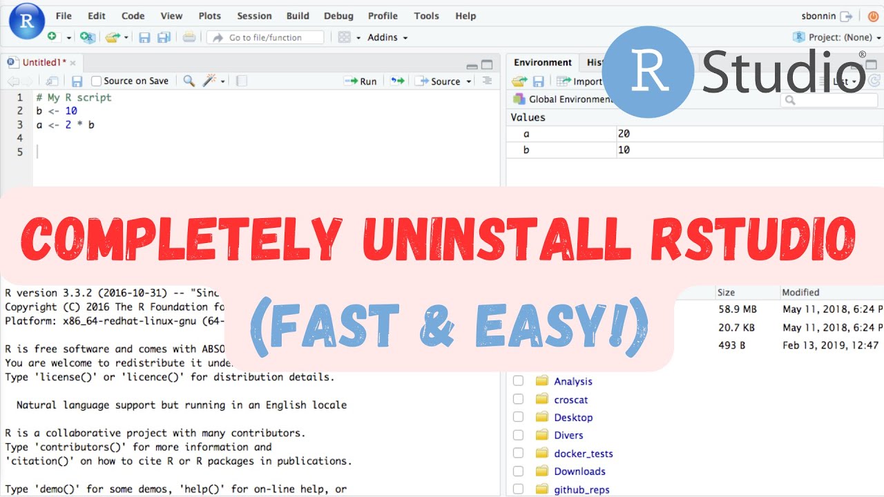Save the script via editor toolbar disk icon
The height and width of the screenshot is (497, 884).
[x=77, y=81]
